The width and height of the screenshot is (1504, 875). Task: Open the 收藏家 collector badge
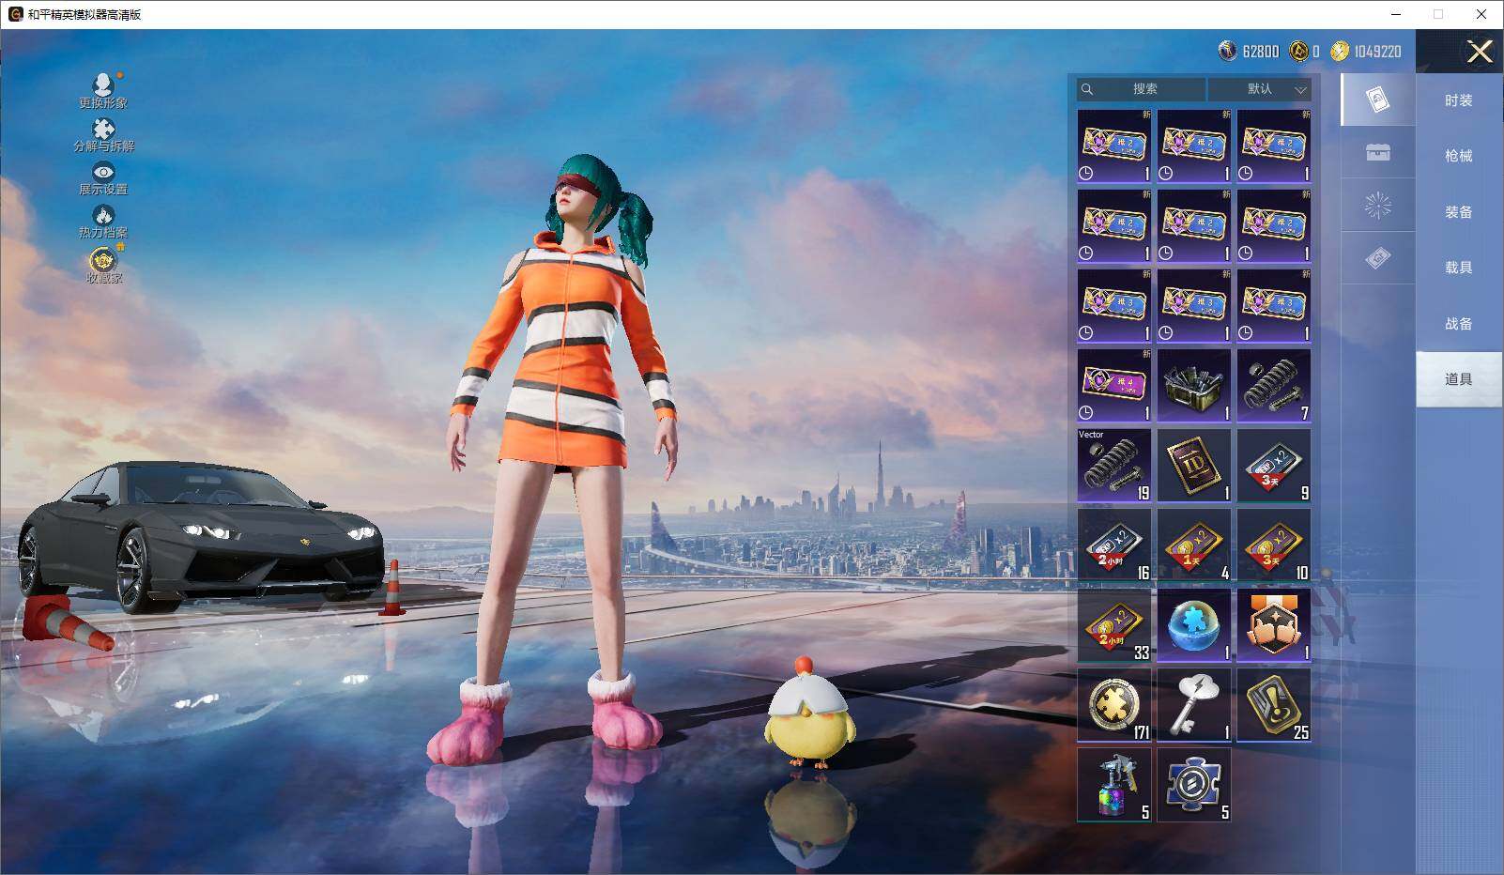coord(103,265)
